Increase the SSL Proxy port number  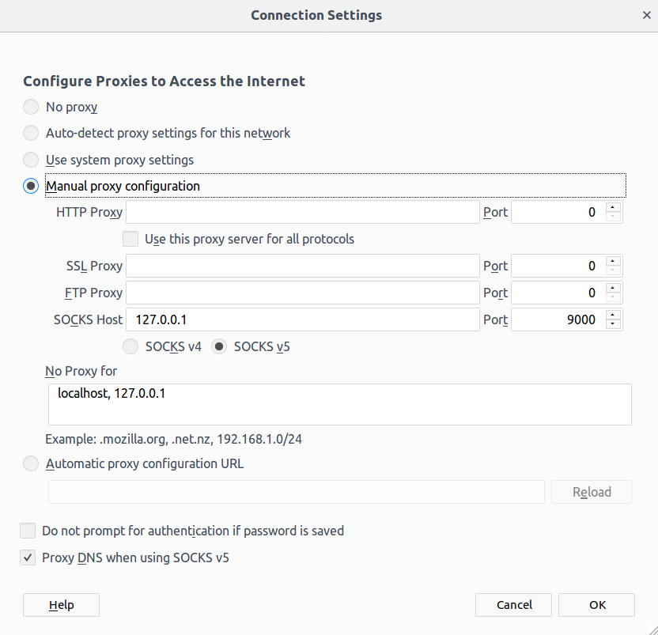coord(613,261)
